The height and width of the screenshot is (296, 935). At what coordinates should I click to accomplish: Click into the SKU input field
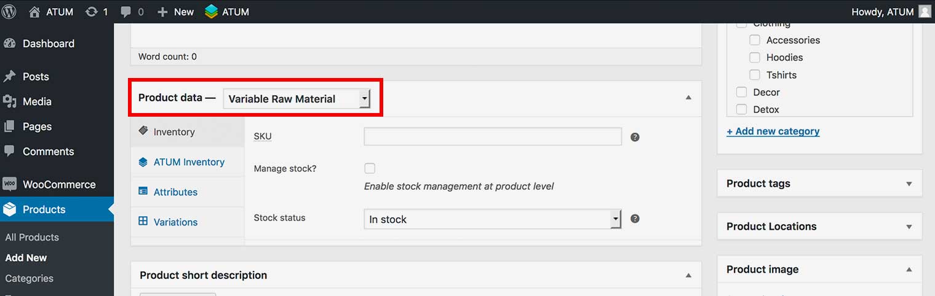click(492, 136)
